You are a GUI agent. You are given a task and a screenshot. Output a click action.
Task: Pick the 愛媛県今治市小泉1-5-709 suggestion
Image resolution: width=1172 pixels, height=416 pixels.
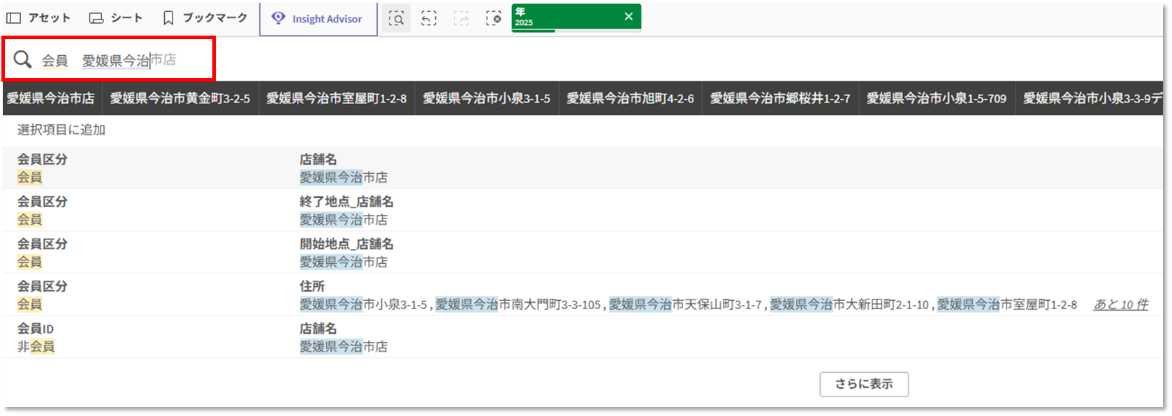coord(936,98)
